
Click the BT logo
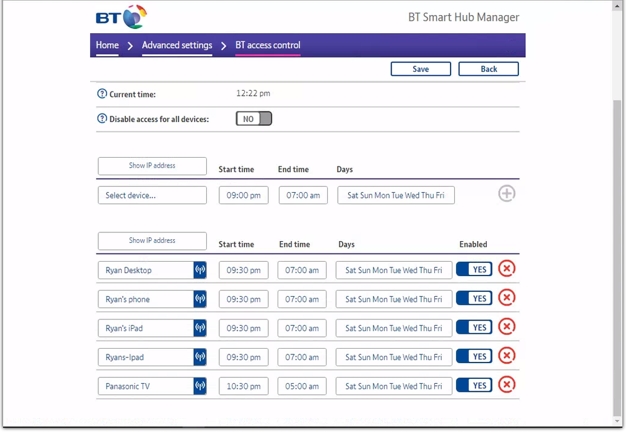(122, 17)
